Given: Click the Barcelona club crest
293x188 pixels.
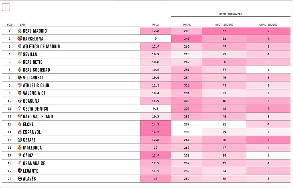Looking at the screenshot, I should pos(20,39).
